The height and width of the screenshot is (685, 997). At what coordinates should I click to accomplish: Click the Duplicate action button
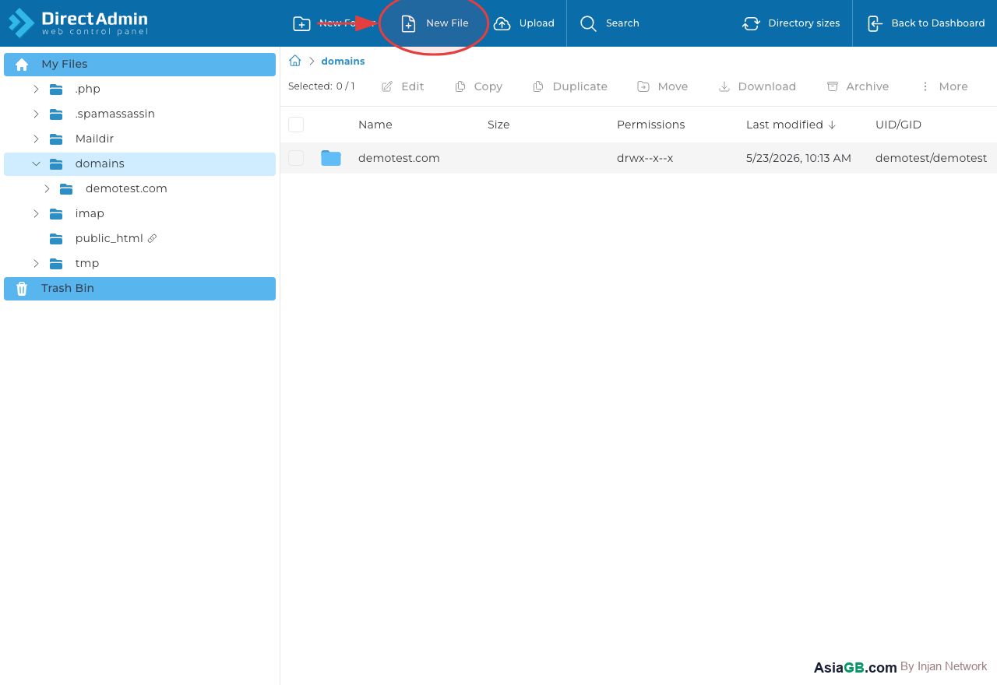point(570,86)
